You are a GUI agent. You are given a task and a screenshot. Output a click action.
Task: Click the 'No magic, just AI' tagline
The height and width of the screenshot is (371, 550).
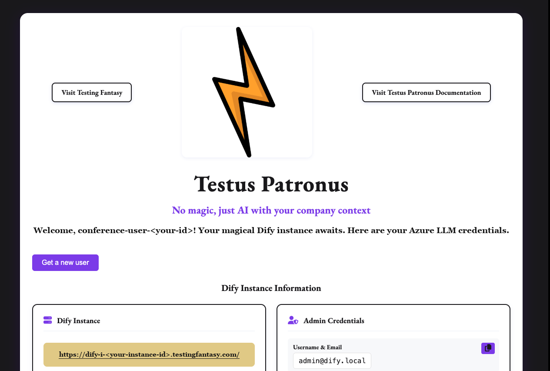271,211
